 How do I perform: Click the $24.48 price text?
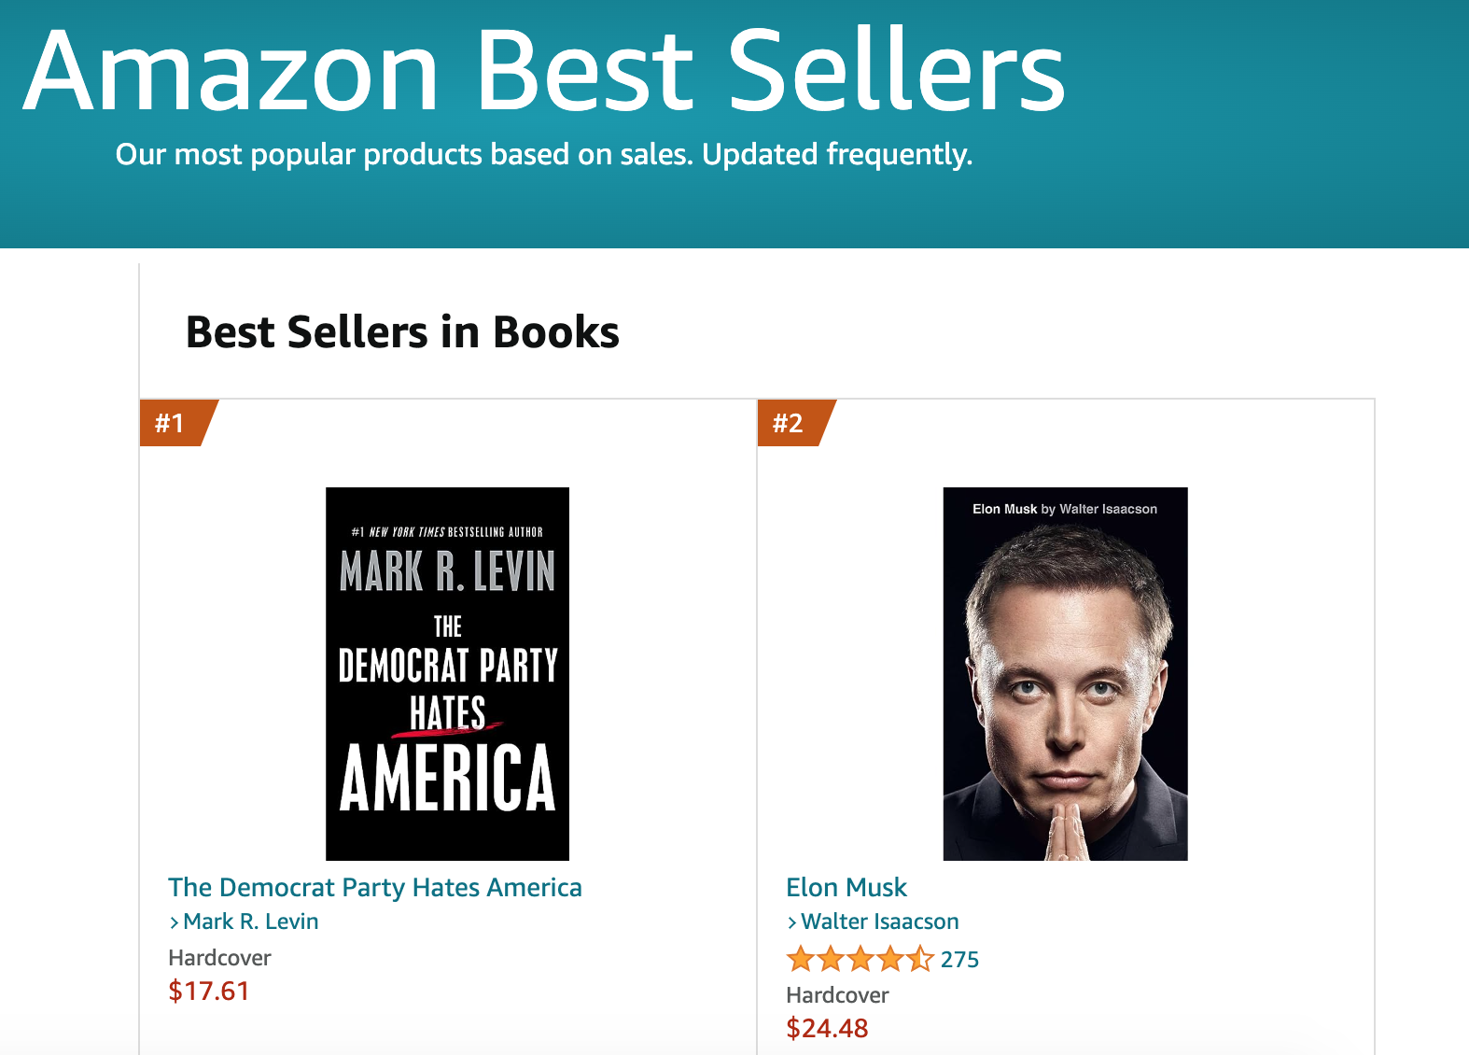(x=826, y=1028)
